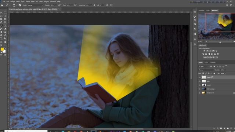235x132 pixels.
Task: Click the Home icon in options bar
Action: [x=2, y=5]
